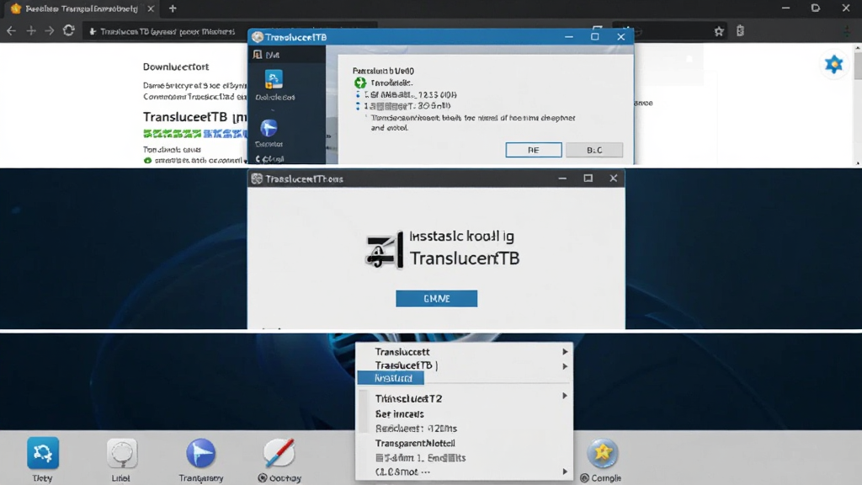This screenshot has height=485, width=862.
Task: Click the TranslucentTB logo in the installer
Action: 384,249
